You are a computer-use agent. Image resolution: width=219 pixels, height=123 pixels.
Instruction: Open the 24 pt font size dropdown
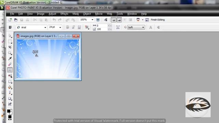pyautogui.click(x=60, y=27)
